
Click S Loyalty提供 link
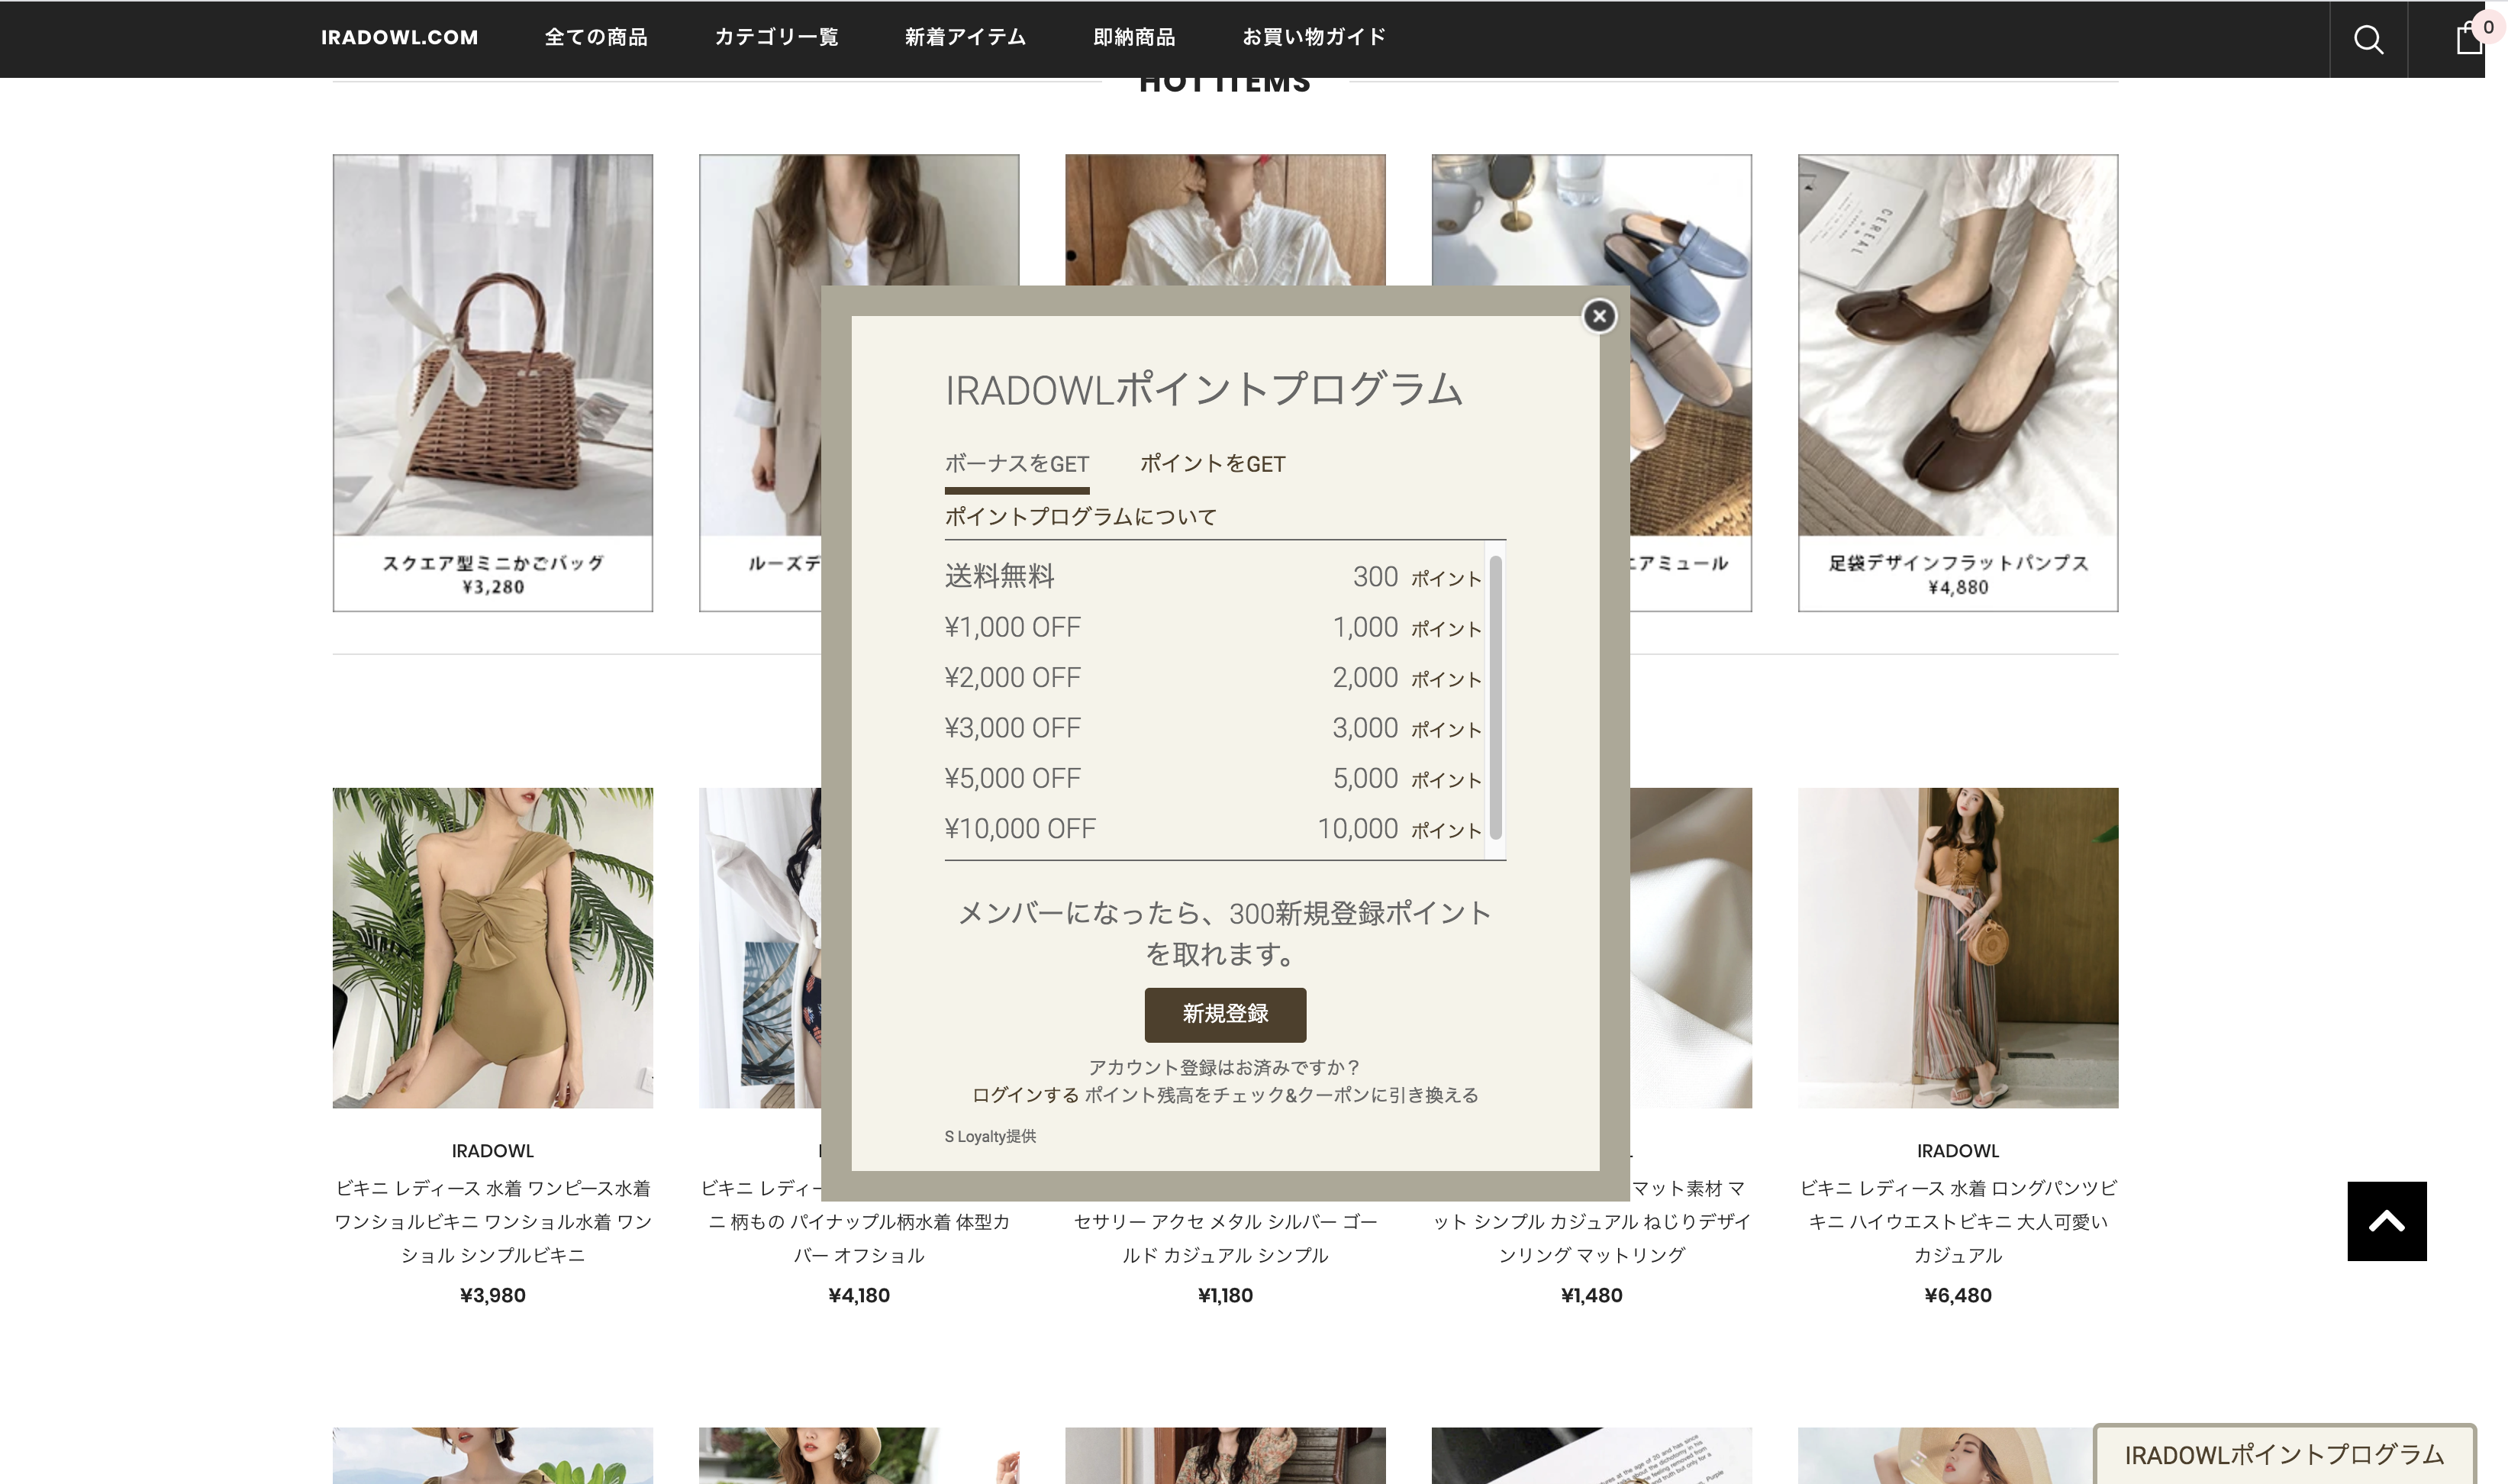[990, 1136]
